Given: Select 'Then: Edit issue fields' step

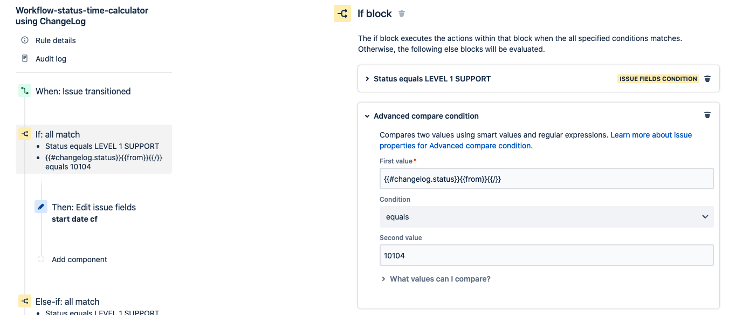Looking at the screenshot, I should pyautogui.click(x=93, y=208).
